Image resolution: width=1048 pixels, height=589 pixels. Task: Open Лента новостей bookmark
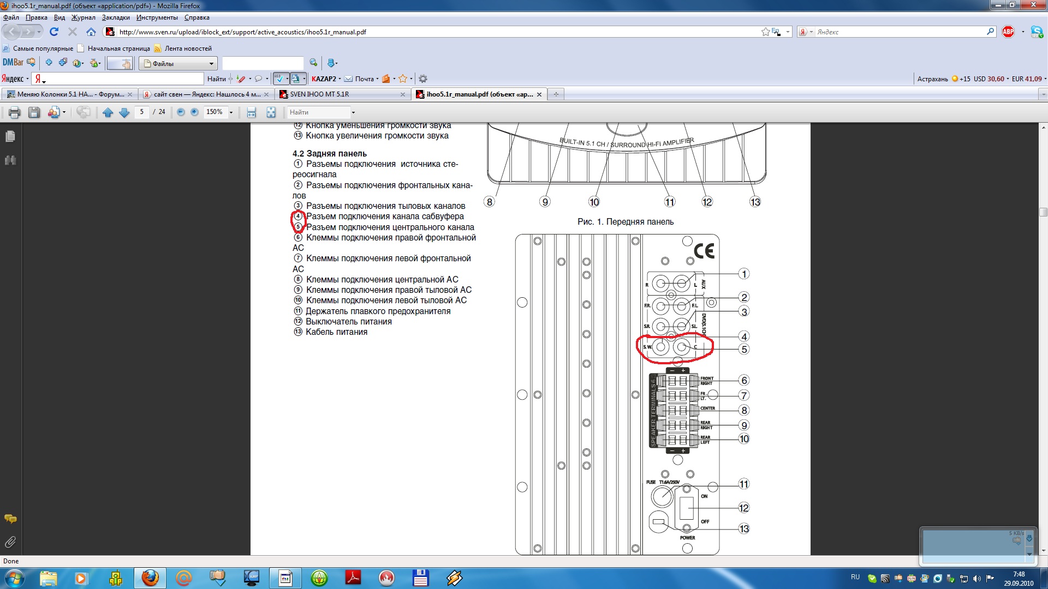point(183,49)
